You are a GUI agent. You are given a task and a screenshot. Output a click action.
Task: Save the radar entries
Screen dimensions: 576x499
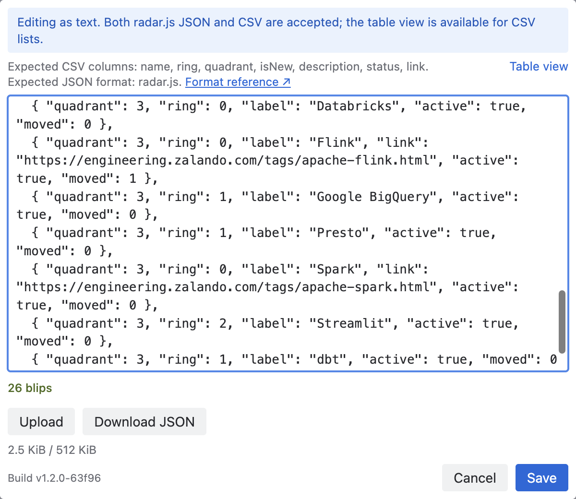point(542,478)
